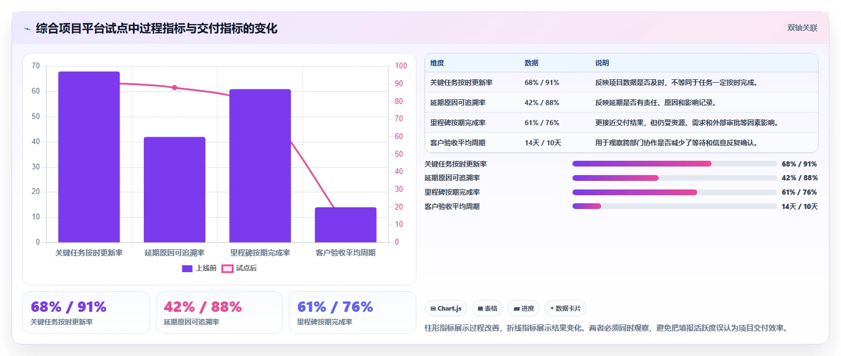Click the 说明 table column header
Viewport: 841px width, 356px height.
click(x=602, y=63)
